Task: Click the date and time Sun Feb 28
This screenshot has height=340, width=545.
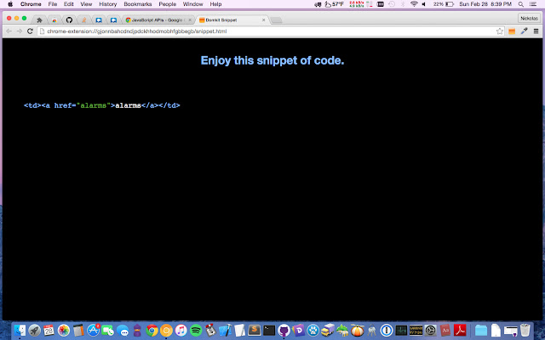Action: 485,4
